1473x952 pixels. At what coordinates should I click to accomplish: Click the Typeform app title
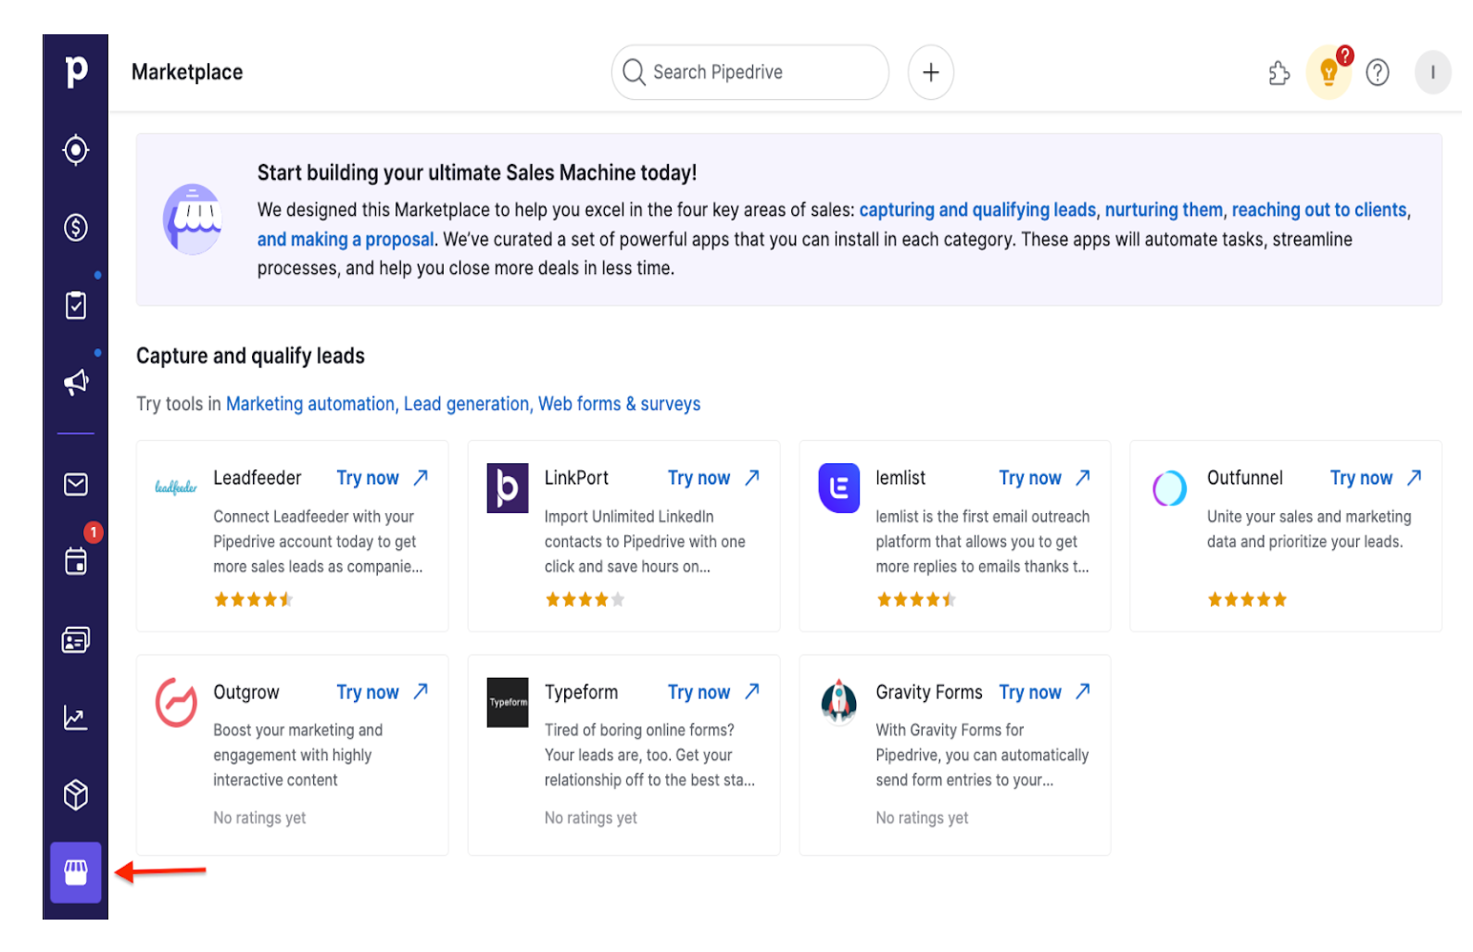581,692
